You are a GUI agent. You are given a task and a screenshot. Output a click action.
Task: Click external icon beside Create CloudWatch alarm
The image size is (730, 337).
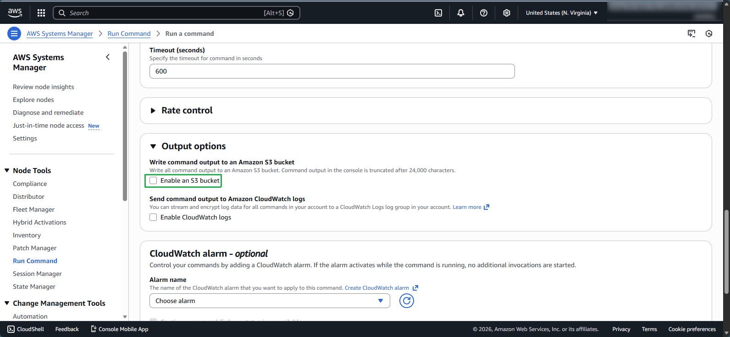[x=415, y=288]
